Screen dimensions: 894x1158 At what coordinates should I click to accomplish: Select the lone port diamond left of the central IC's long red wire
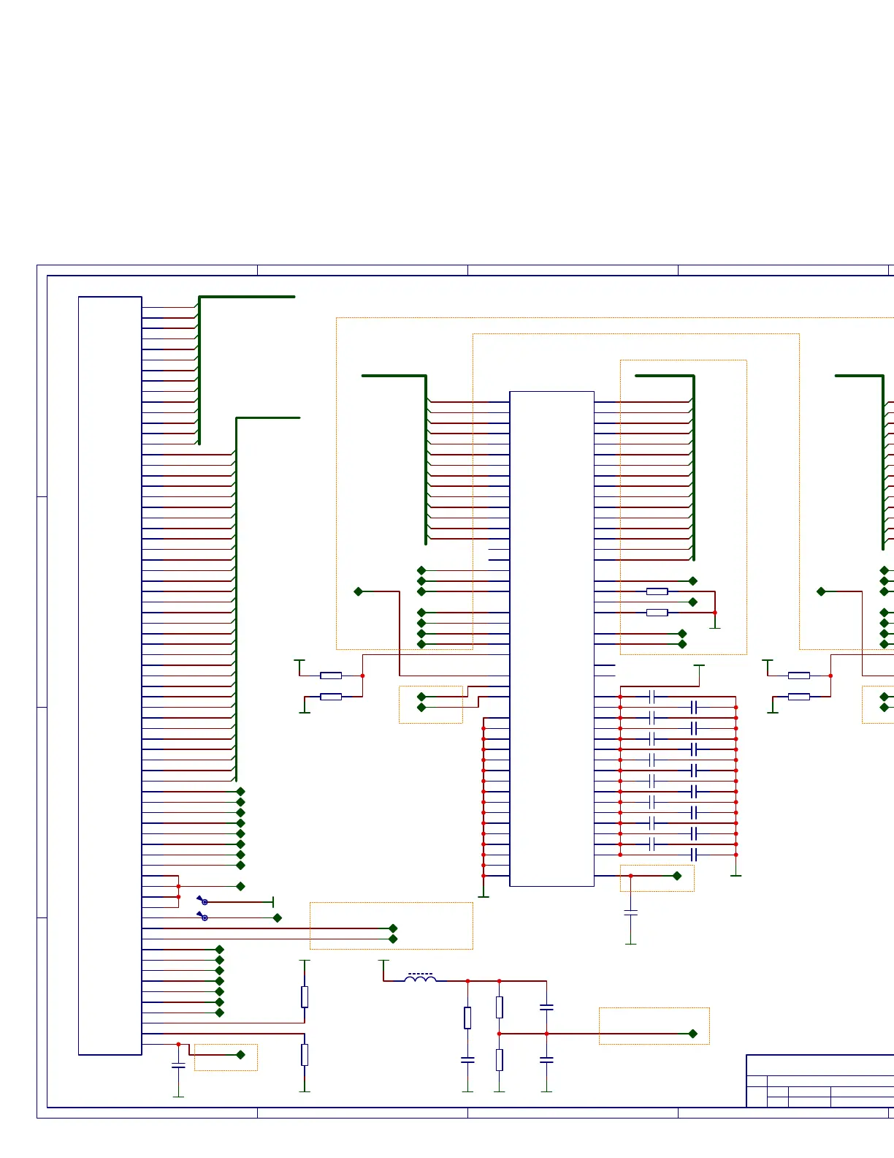coord(359,591)
